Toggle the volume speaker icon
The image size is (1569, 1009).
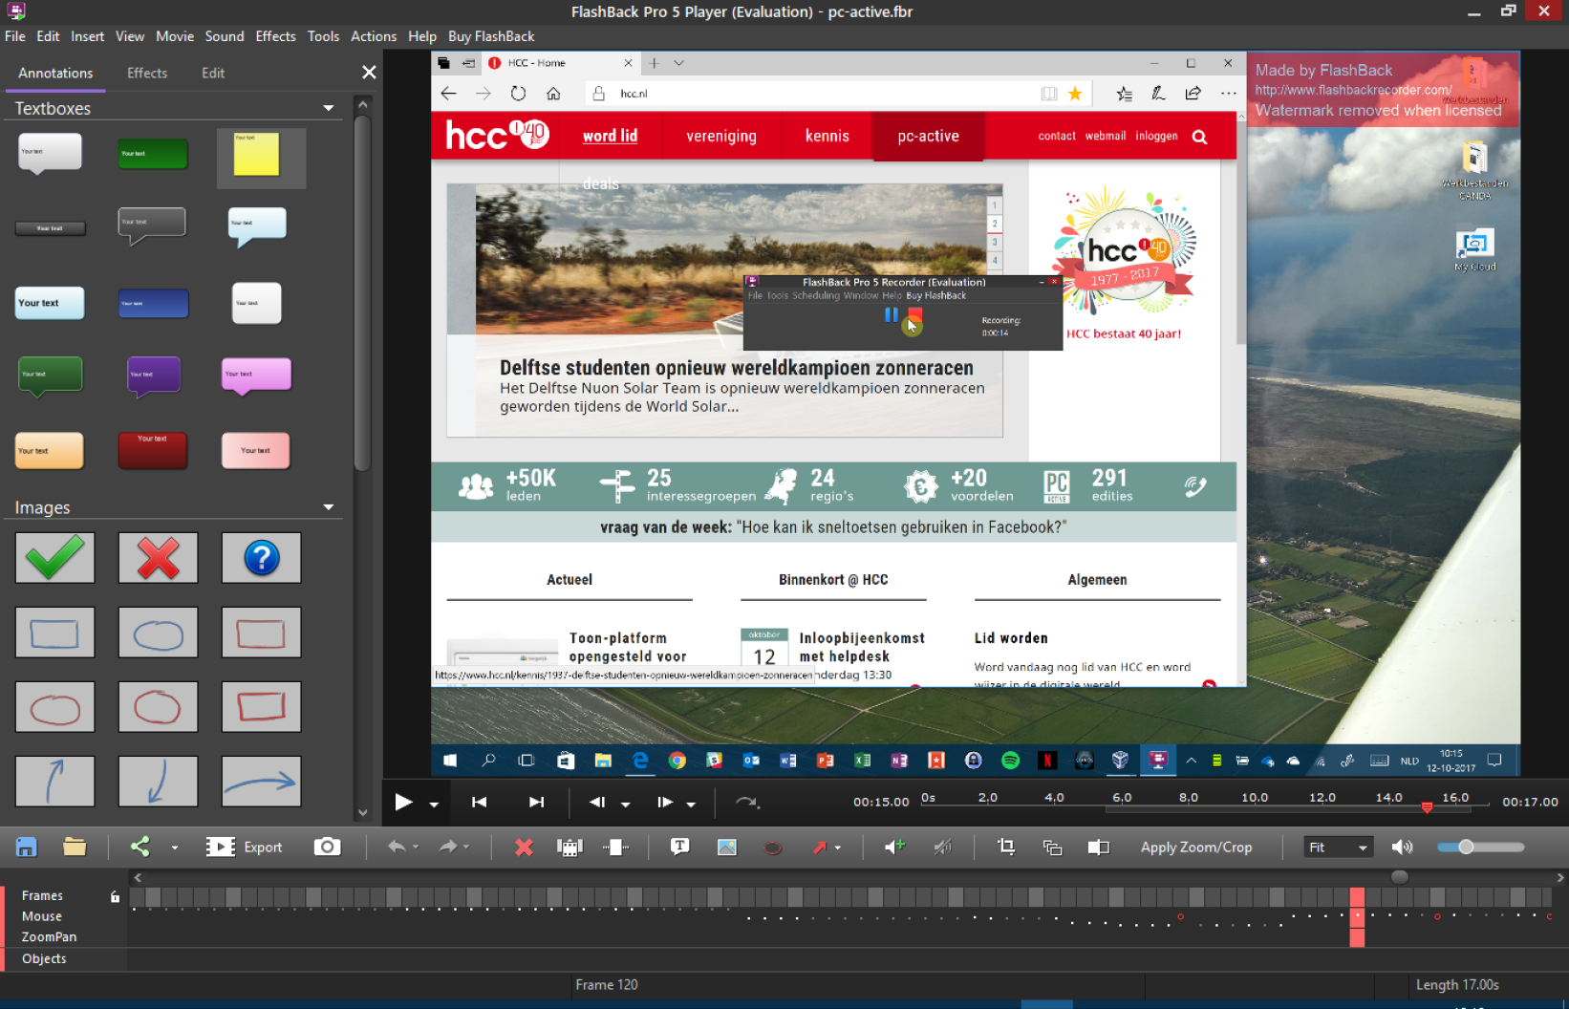click(1402, 847)
